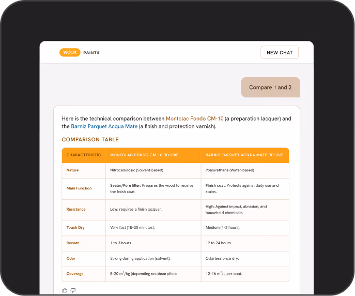Screen dimensions: 355x296
Task: Click the COMPARISON TABLE heading
Action: 90,139
